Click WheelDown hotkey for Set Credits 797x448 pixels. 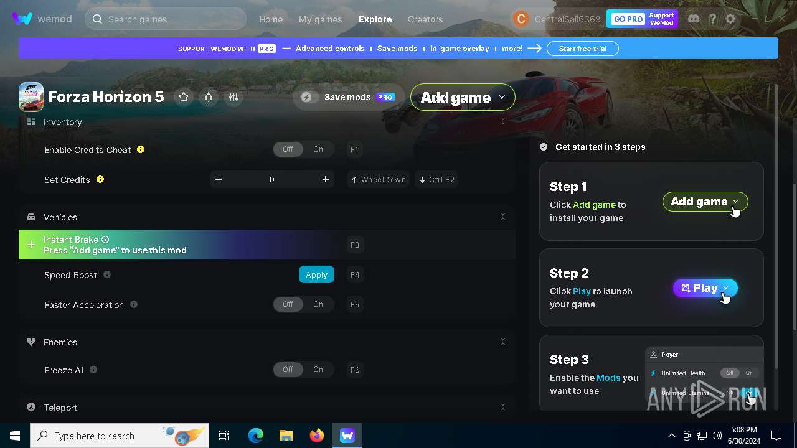pos(378,179)
